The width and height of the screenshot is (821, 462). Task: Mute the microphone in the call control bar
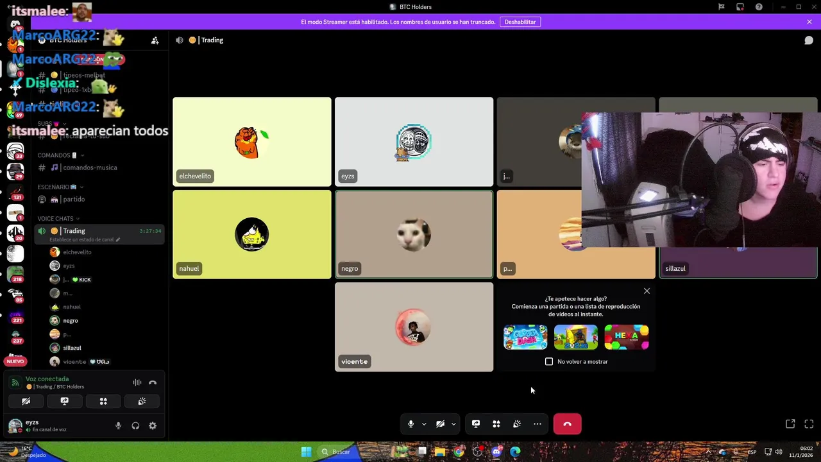coord(411,424)
